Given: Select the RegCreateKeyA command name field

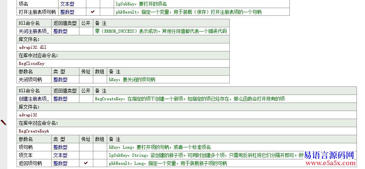Looking at the screenshot, I should pos(187,131).
